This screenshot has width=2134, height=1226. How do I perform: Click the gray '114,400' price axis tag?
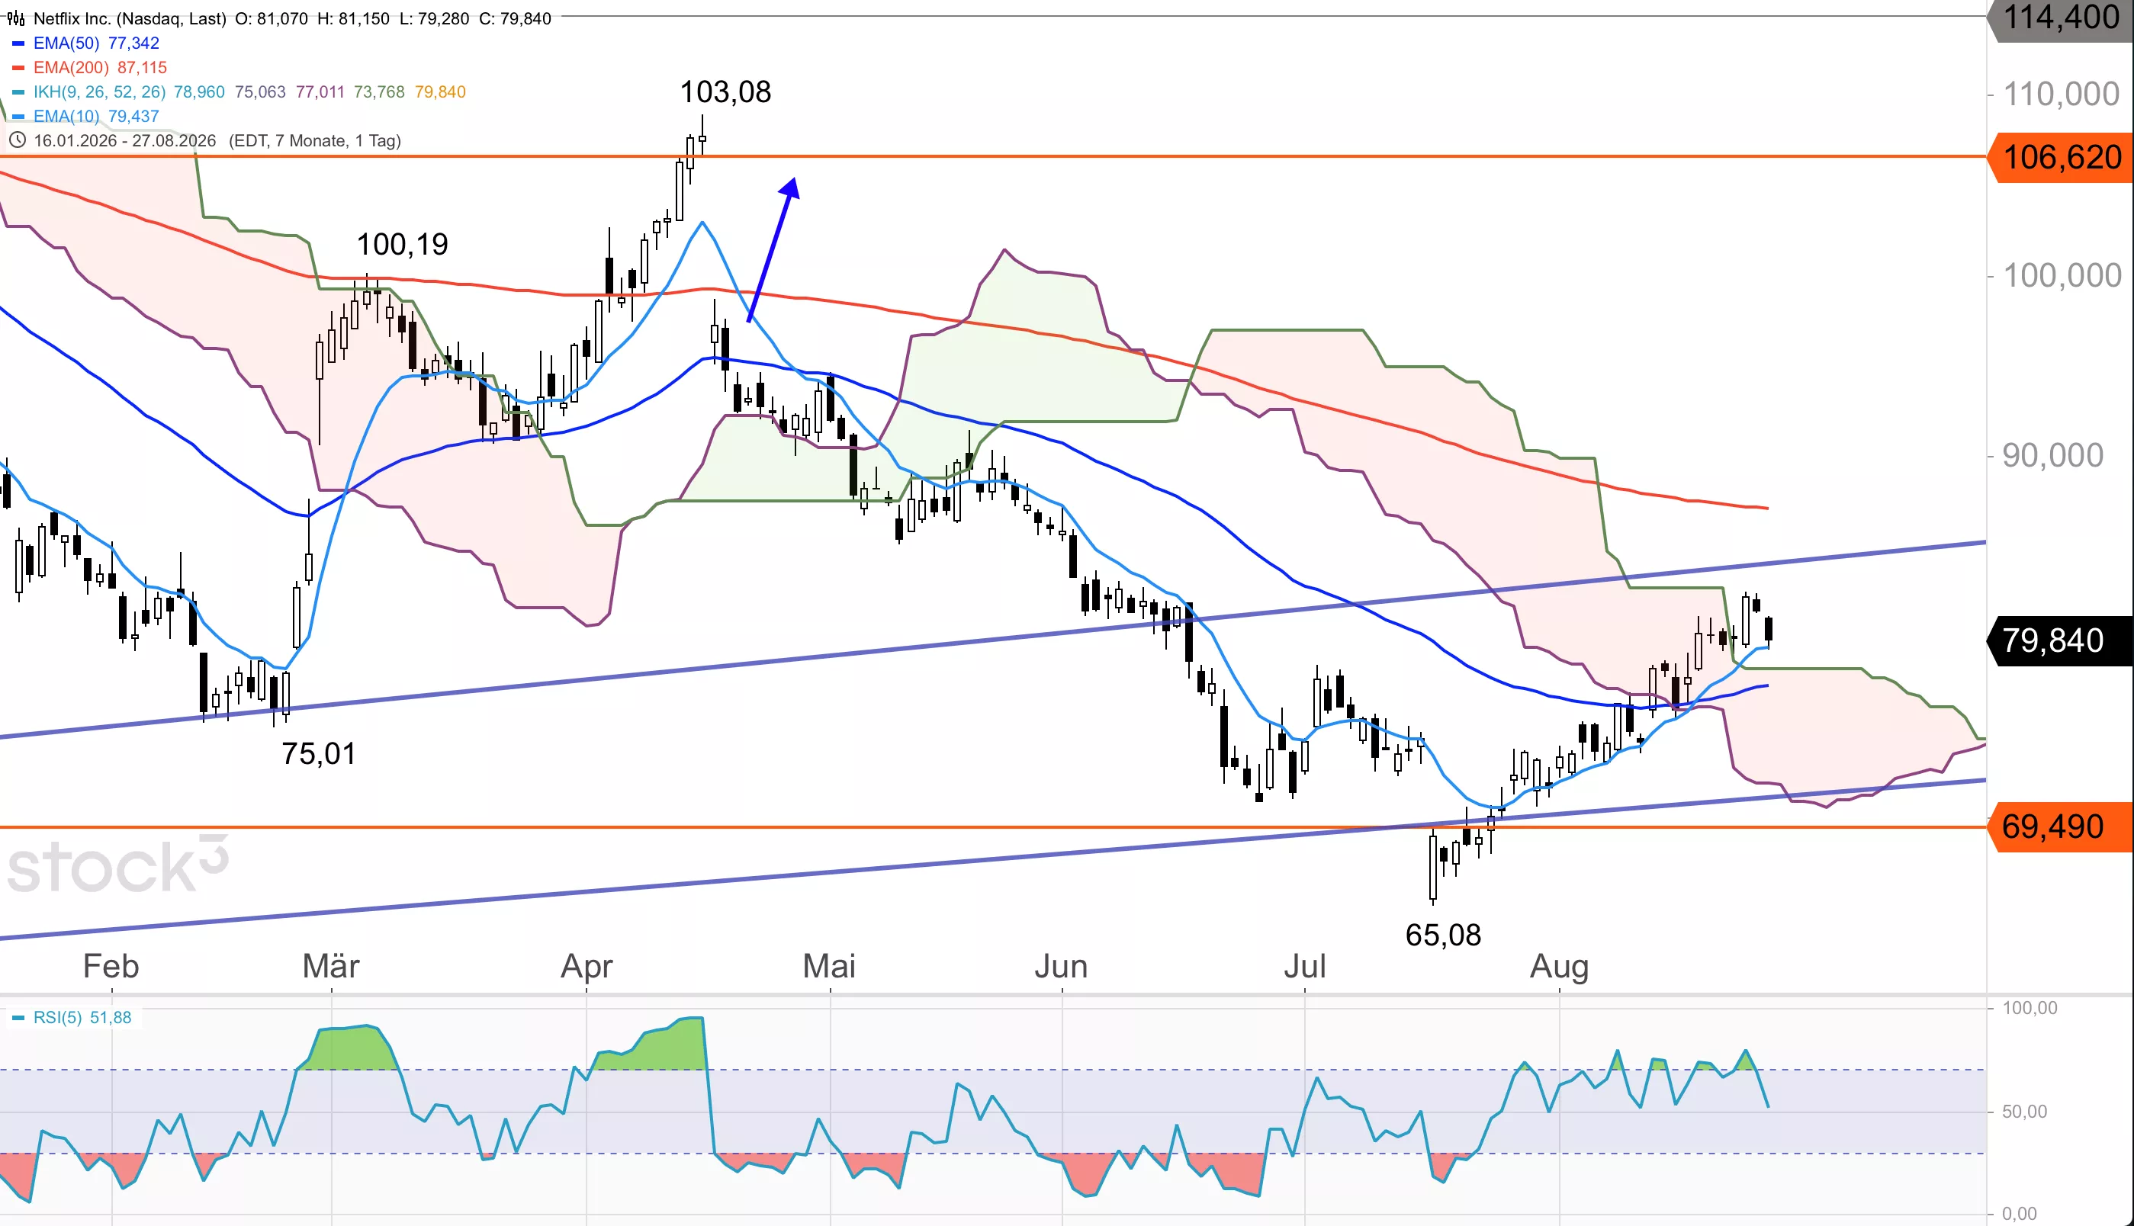click(2060, 18)
